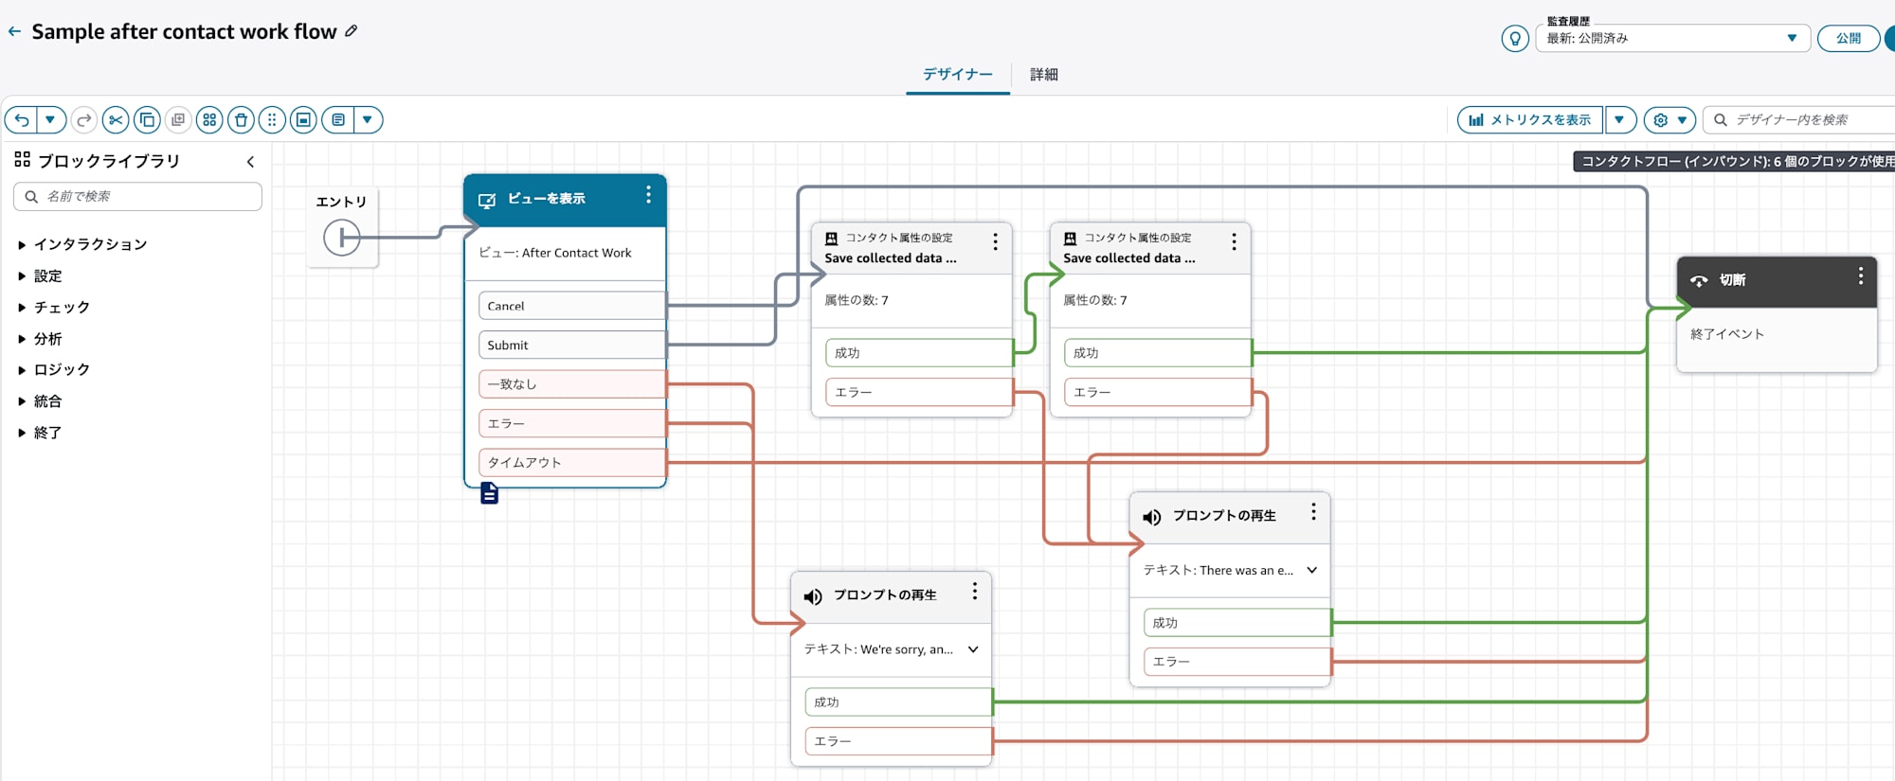Open the kebab menu of the second Save collected data block

click(x=1234, y=241)
